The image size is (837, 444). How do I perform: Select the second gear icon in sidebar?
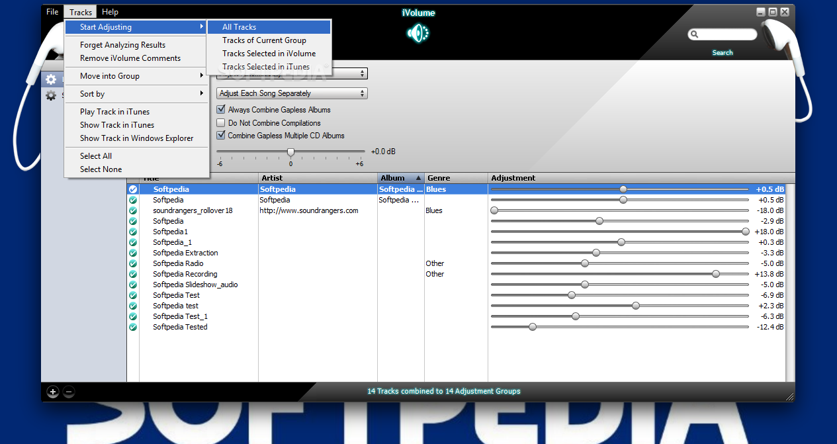pos(51,95)
